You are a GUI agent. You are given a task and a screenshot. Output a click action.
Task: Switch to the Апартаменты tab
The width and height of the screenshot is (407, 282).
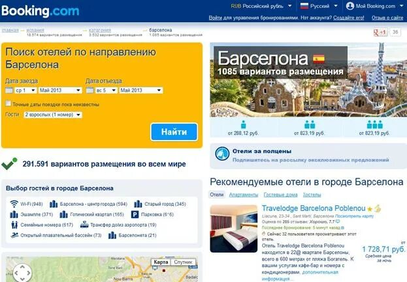tap(244, 195)
